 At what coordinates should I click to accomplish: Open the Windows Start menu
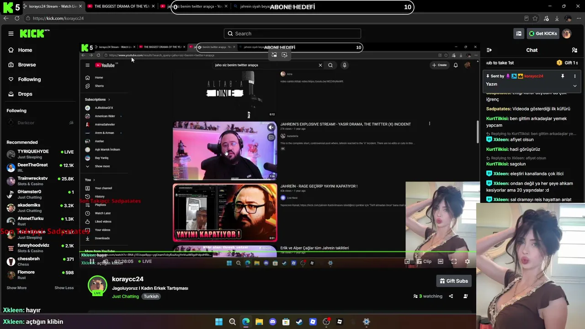click(x=219, y=322)
